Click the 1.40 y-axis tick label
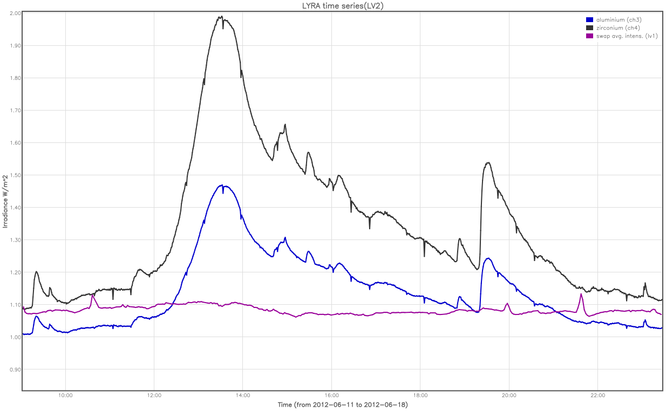 coord(15,207)
